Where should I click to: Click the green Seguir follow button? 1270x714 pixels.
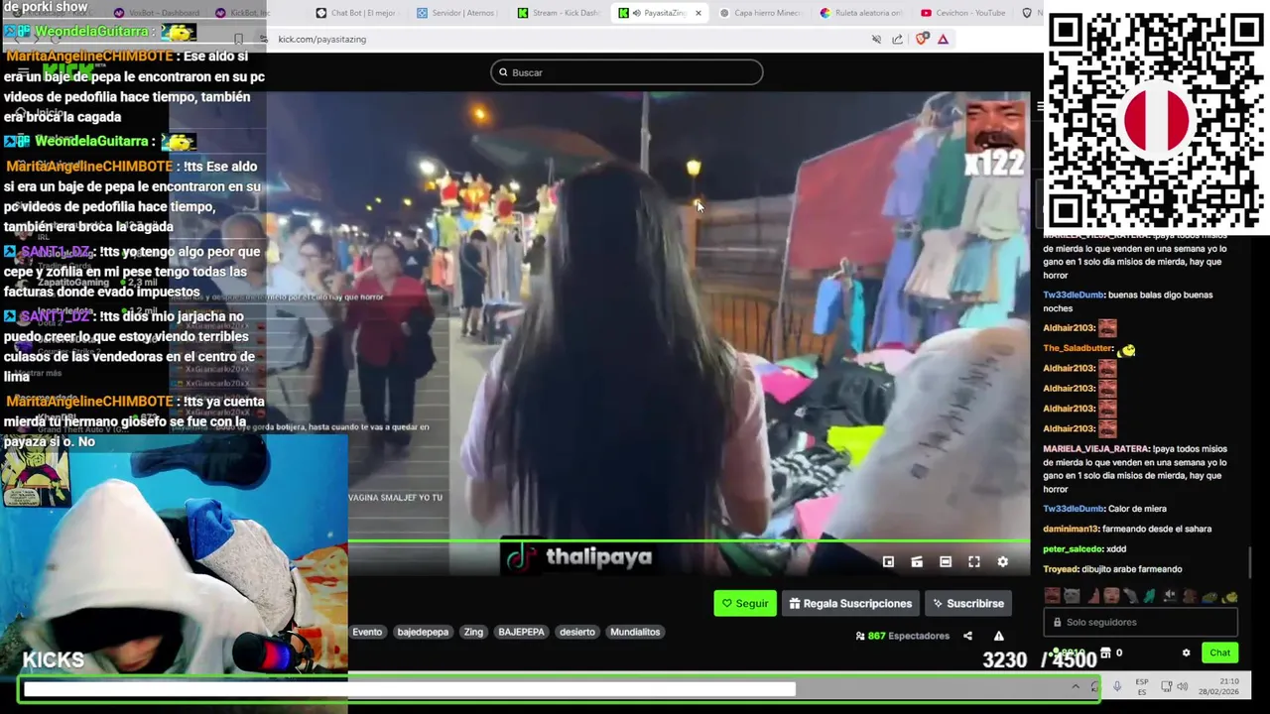point(745,603)
